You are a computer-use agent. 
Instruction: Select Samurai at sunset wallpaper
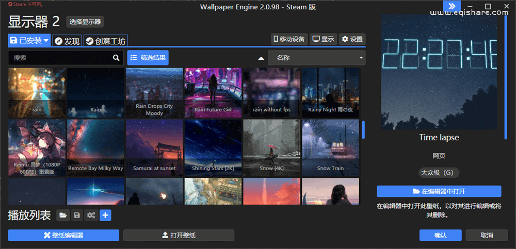(154, 147)
